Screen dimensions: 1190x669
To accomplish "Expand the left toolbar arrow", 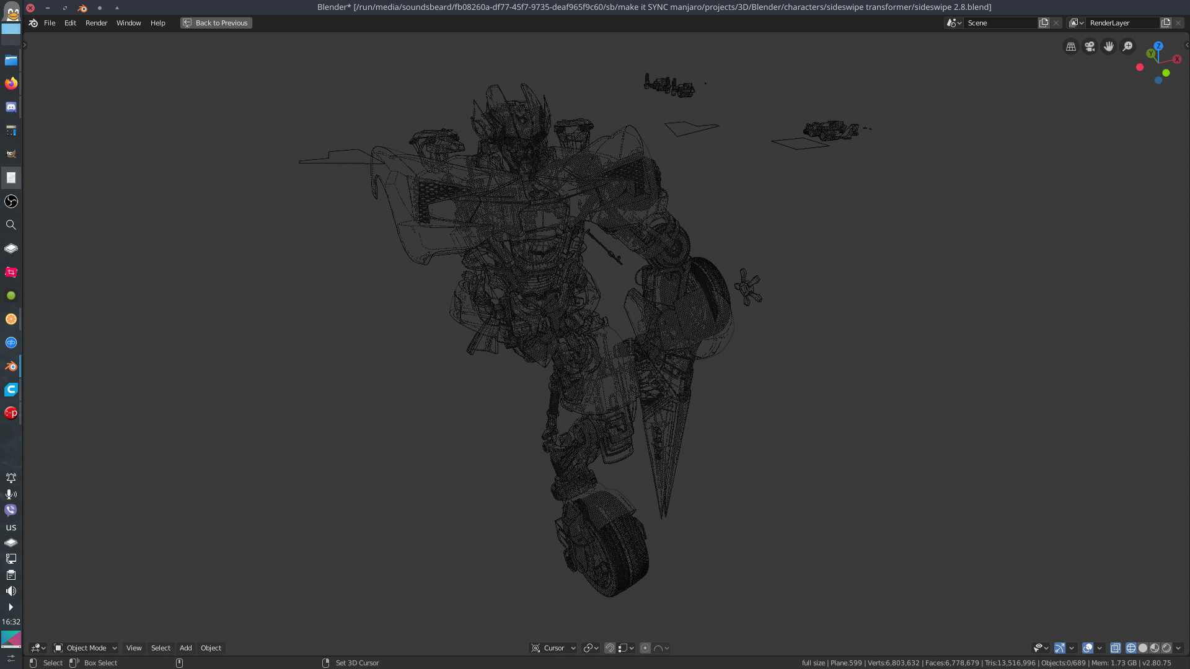I will click(25, 45).
